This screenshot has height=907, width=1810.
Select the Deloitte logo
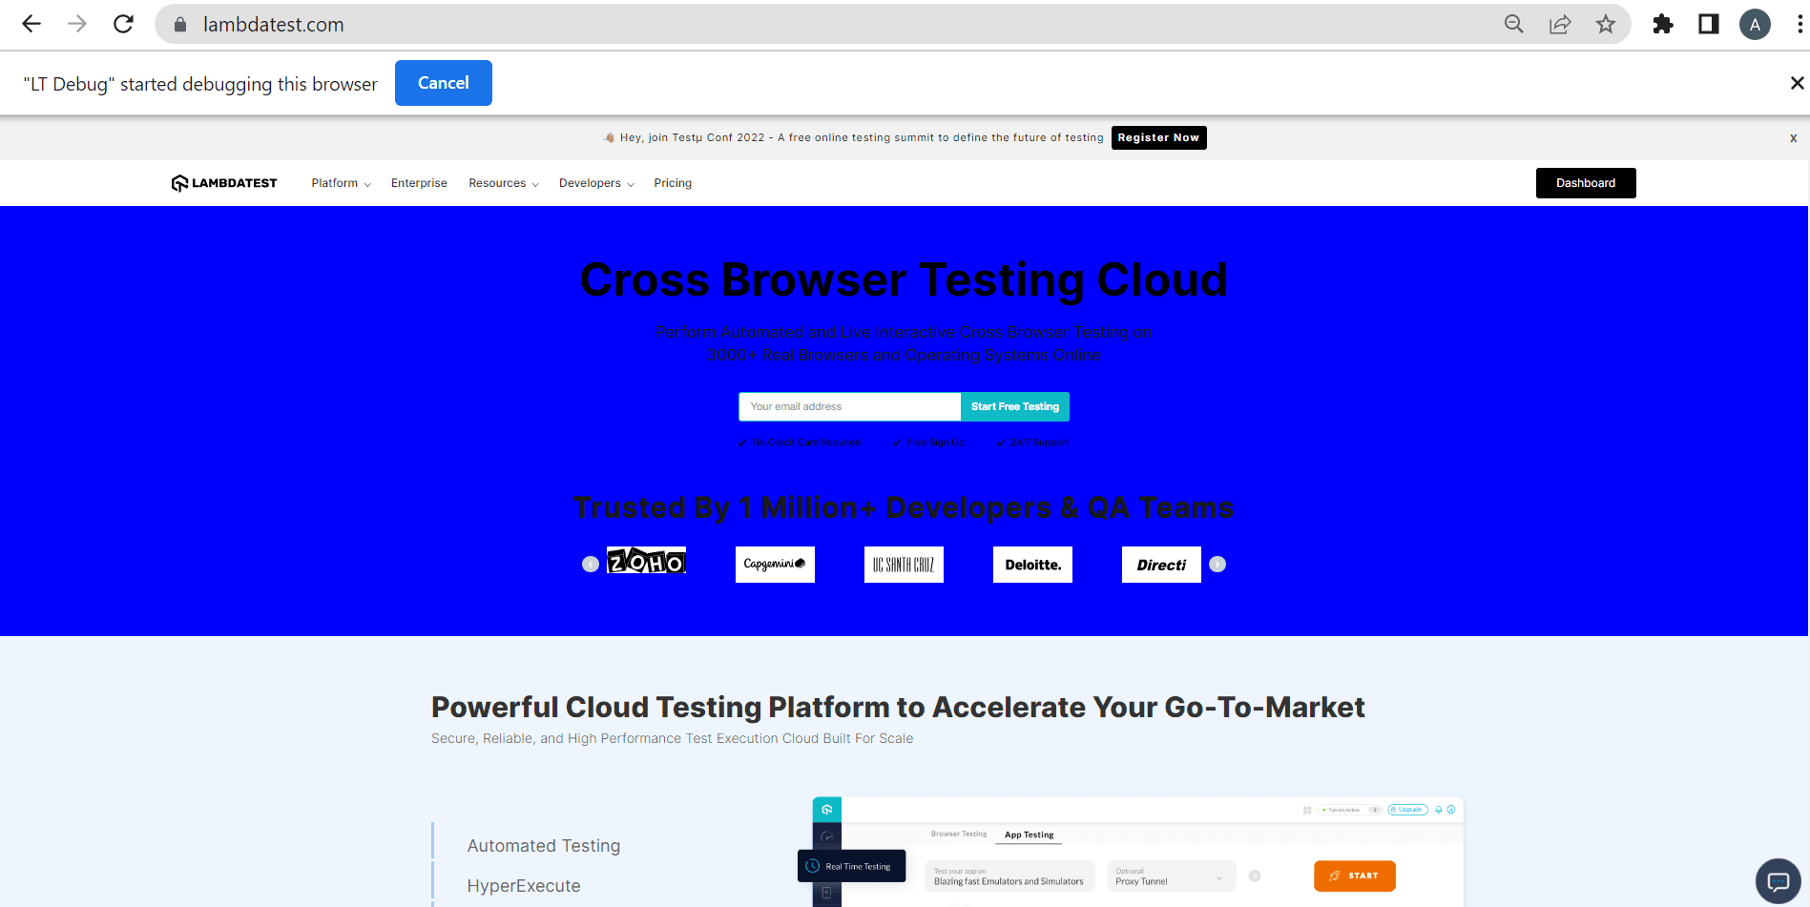pyautogui.click(x=1032, y=565)
